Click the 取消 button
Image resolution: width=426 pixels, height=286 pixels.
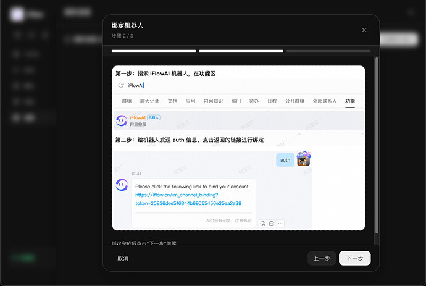click(123, 258)
